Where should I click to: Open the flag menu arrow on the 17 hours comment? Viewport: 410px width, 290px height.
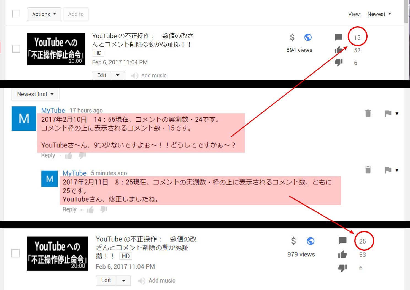[397, 114]
